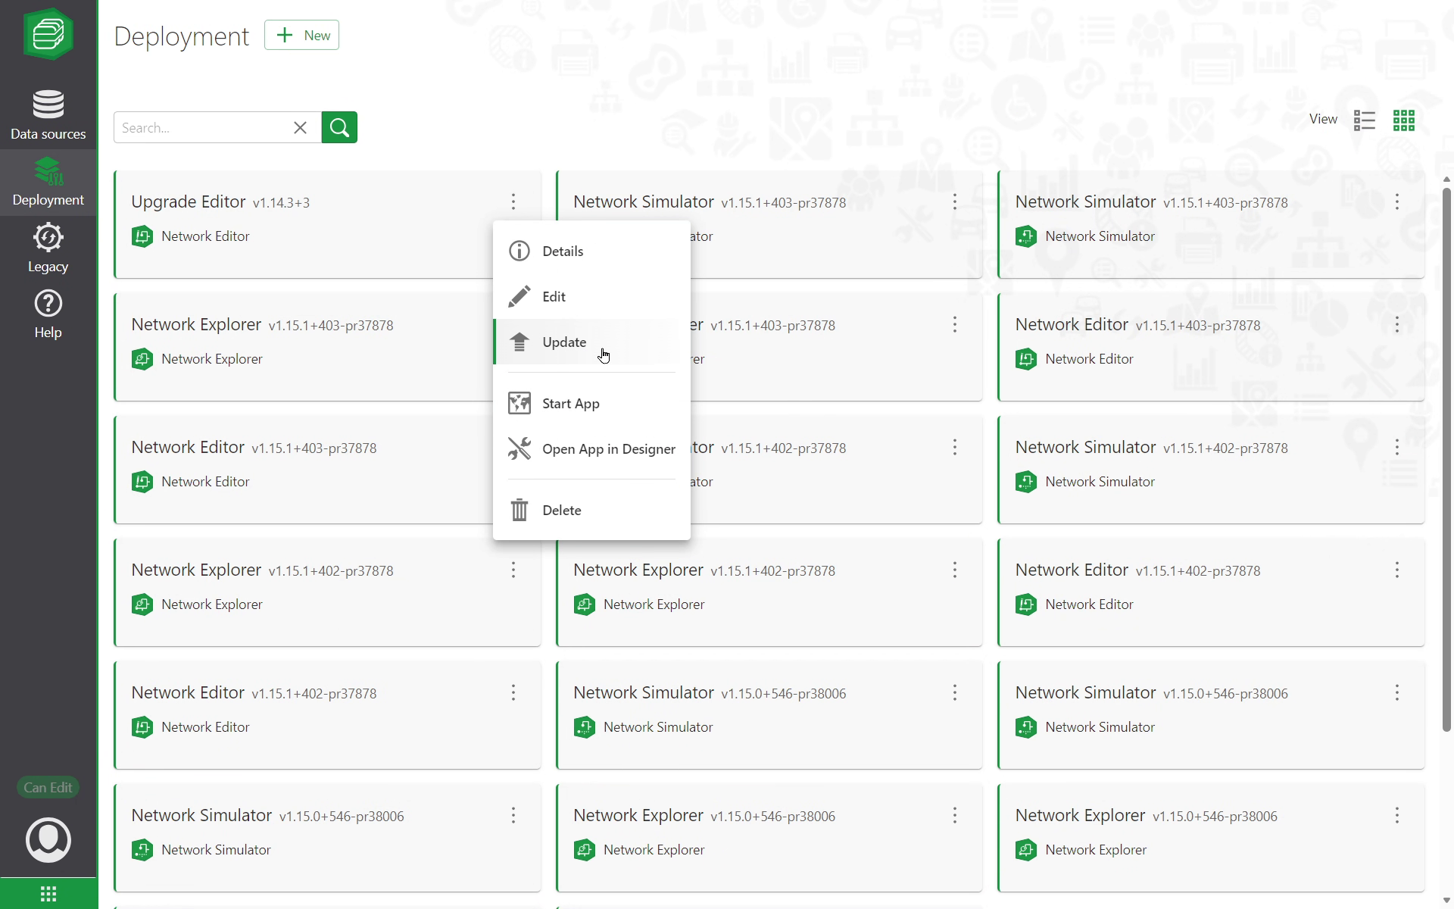Open the app launcher grid icon

[48, 894]
